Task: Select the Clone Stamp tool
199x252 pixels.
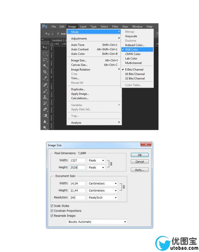Action: 45,97
